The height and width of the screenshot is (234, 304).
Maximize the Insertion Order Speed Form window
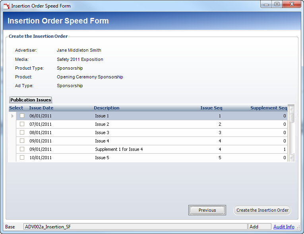[277, 4]
